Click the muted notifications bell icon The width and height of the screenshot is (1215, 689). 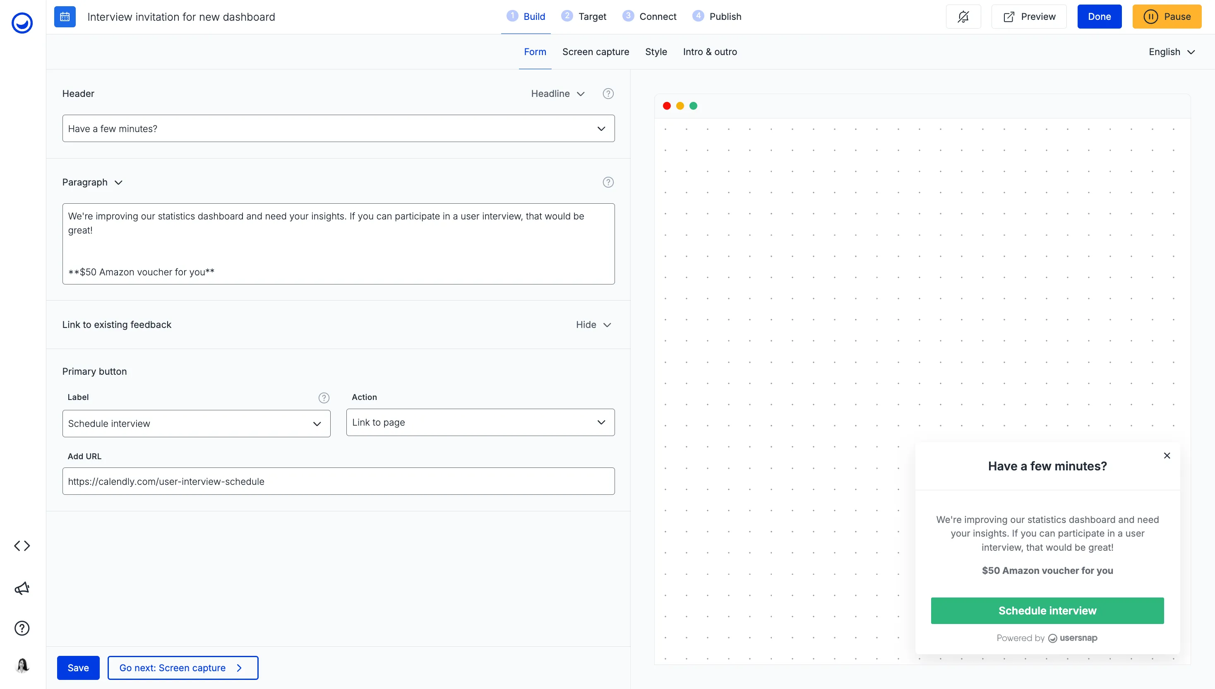click(963, 17)
